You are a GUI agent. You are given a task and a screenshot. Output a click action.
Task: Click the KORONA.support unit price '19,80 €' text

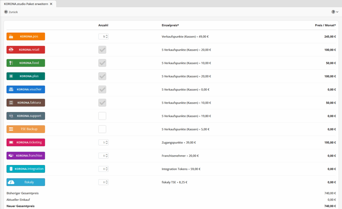click(206, 116)
